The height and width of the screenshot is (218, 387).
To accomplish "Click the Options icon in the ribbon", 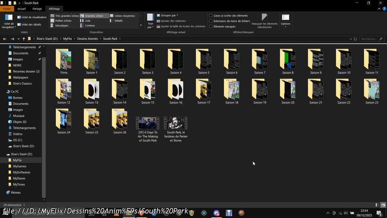I will coord(286,19).
